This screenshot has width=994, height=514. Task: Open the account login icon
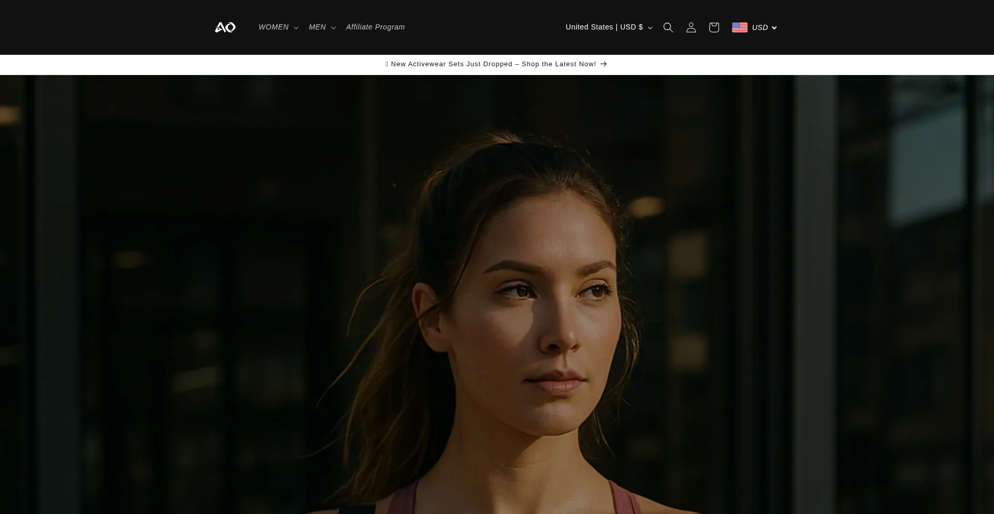(x=691, y=27)
